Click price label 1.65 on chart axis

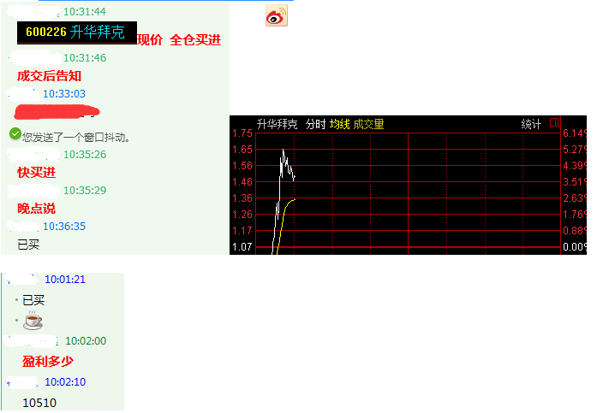[242, 150]
